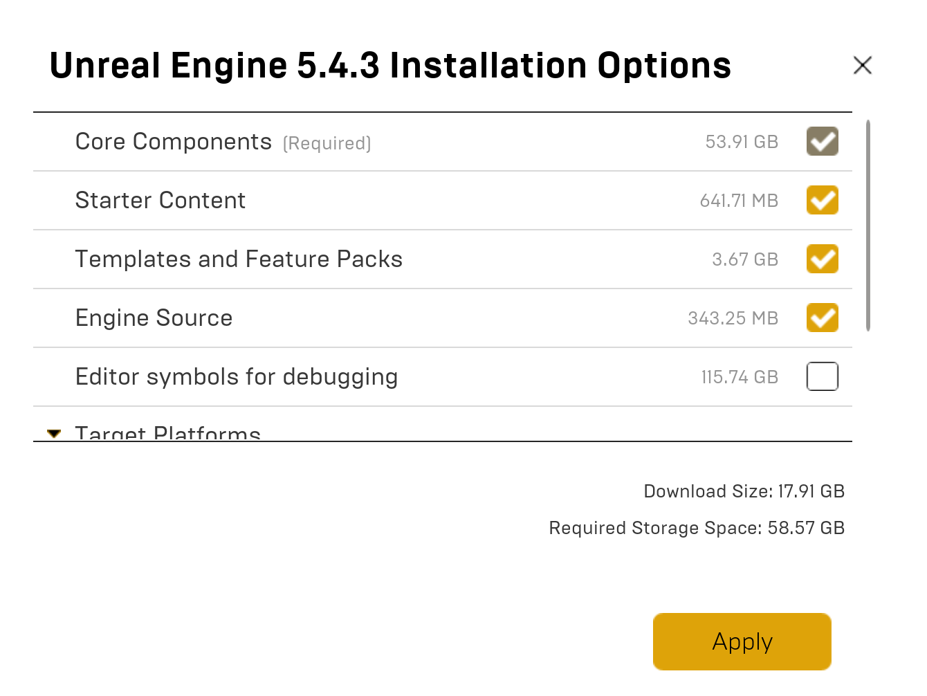This screenshot has height=696, width=927.
Task: Click the 641.71 MB size value
Action: click(739, 201)
